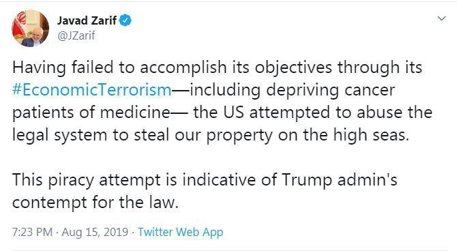Click the words "objectives through its"
The height and width of the screenshot is (251, 457).
pos(339,68)
